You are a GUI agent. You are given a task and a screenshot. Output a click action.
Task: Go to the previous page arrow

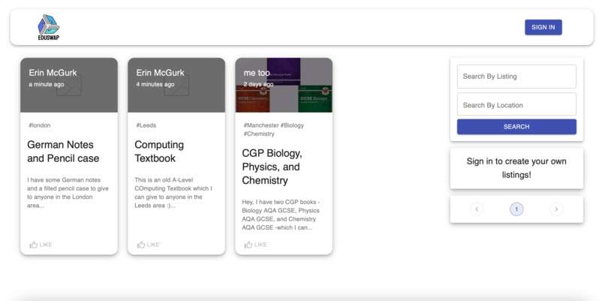pyautogui.click(x=477, y=209)
